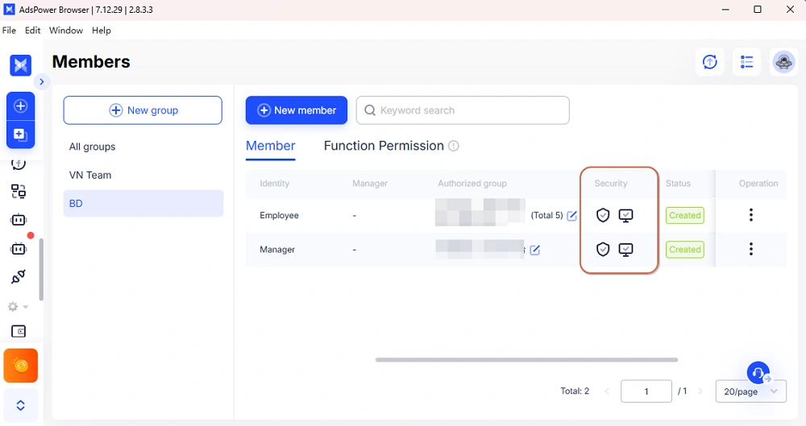Click the plug extensions icon in sidebar
806x426 pixels.
[19, 277]
